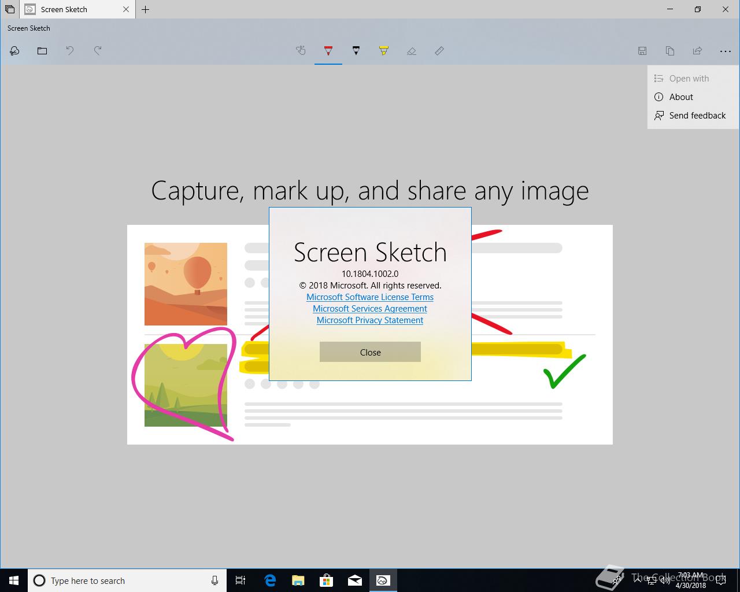Viewport: 740px width, 592px height.
Task: Copy the snip to clipboard
Action: (670, 51)
